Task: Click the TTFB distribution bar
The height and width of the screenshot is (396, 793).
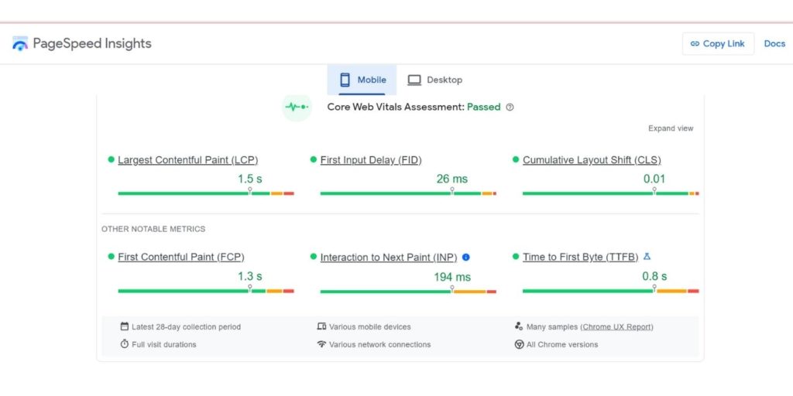Action: click(x=610, y=291)
